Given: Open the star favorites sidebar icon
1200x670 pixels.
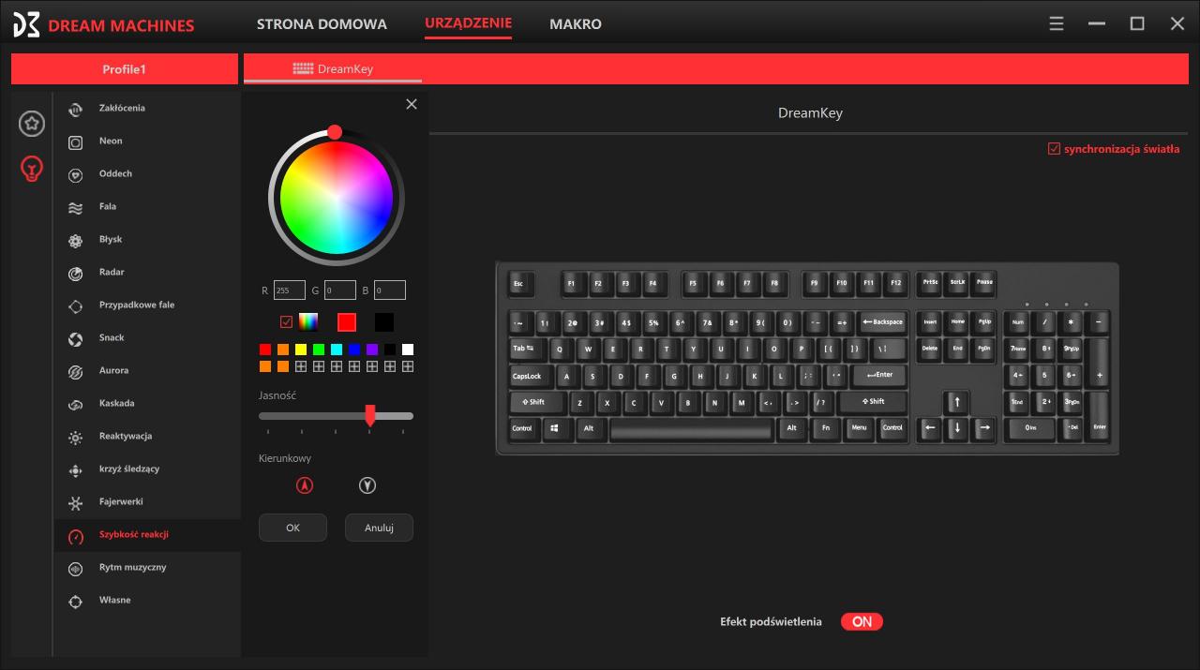Looking at the screenshot, I should pos(32,124).
